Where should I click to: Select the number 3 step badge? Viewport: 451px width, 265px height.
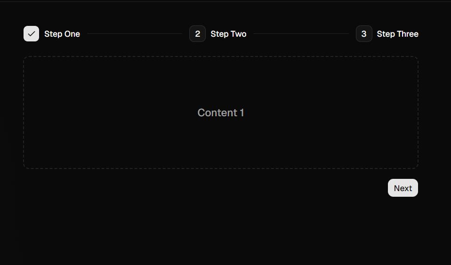364,34
